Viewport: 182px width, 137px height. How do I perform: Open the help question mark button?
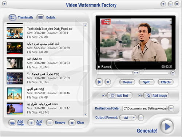pos(163,4)
